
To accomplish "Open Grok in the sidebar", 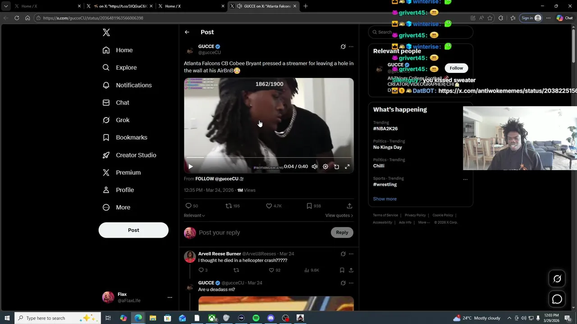I will (116, 120).
